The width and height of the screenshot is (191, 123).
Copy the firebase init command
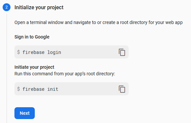122,89
